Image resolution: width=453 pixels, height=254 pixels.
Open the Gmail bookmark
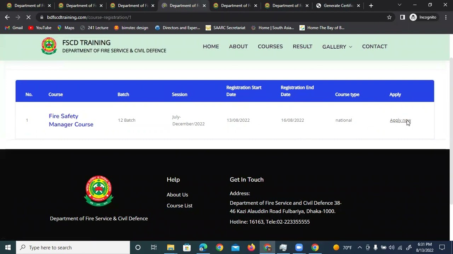click(14, 28)
